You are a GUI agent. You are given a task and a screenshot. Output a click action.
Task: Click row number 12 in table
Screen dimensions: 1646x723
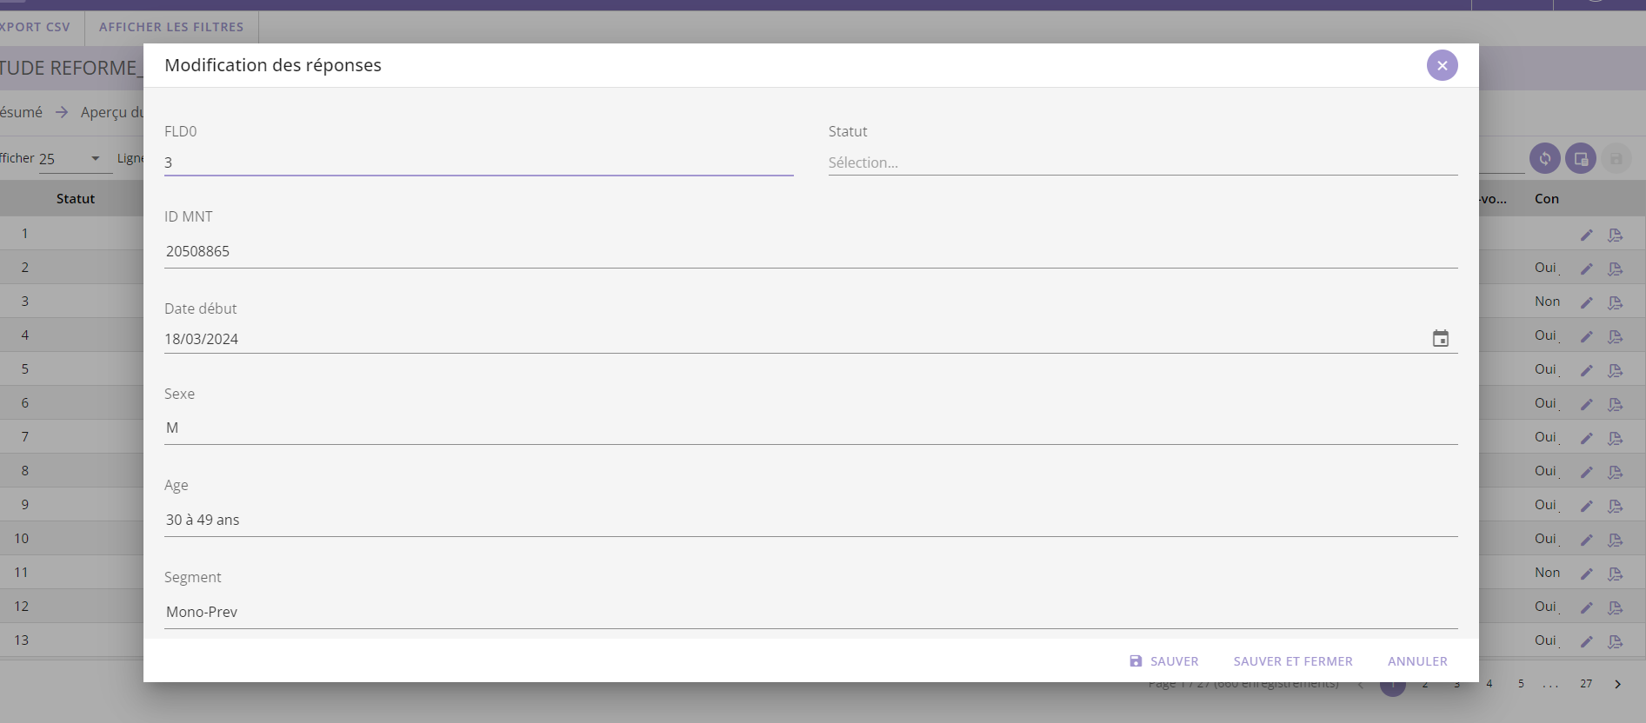[22, 607]
